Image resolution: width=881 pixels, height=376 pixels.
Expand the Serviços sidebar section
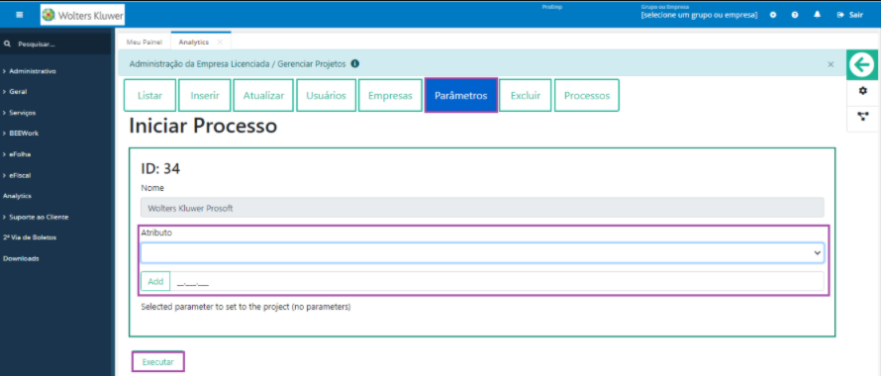tap(19, 113)
